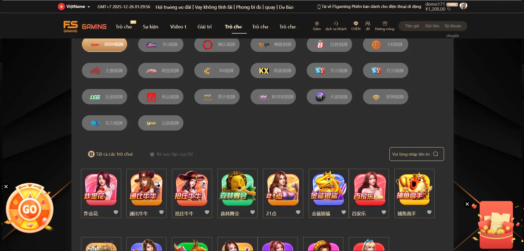Switch to Bộ sưu tập của tôi tab
Viewport: 524px width, 251px height.
(171, 154)
